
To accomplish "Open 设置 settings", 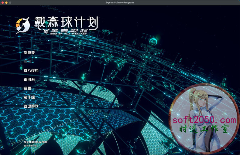I will coord(27,88).
